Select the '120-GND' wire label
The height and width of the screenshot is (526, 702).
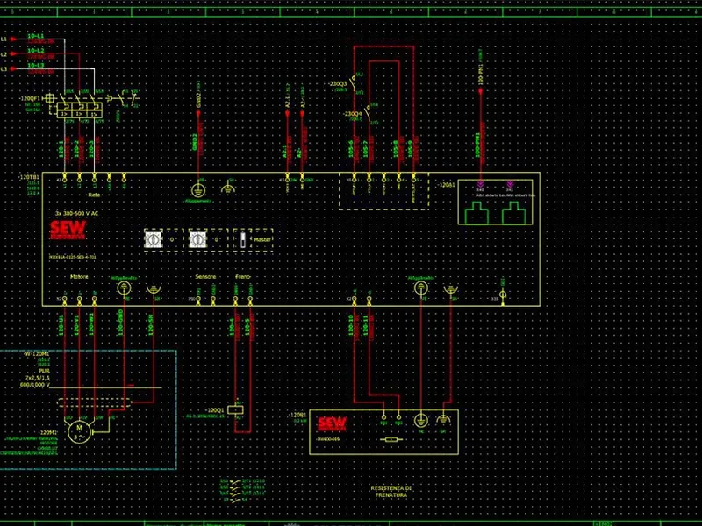pos(120,323)
